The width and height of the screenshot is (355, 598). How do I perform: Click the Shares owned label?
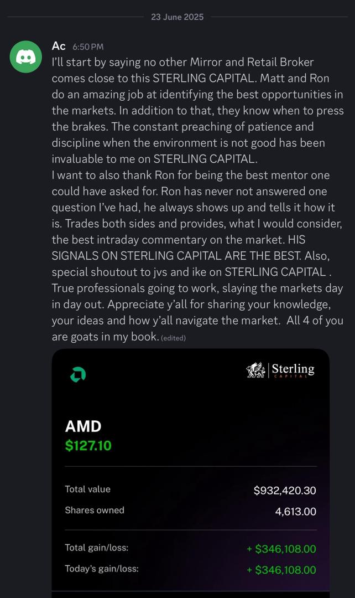click(x=95, y=511)
